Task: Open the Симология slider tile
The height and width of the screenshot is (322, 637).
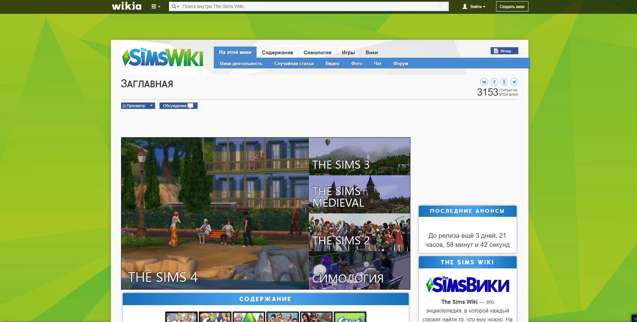Action: click(x=359, y=270)
